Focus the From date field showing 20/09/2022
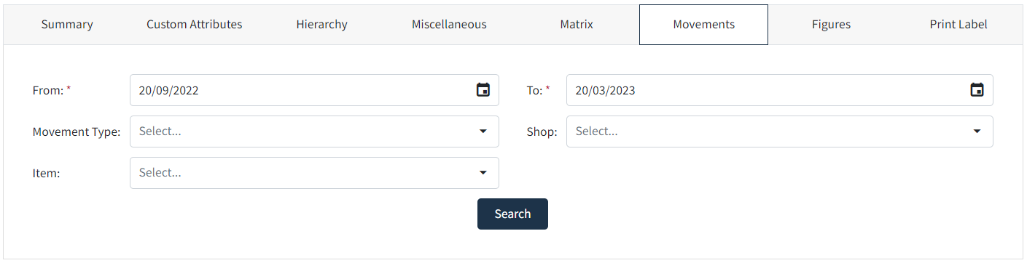The height and width of the screenshot is (263, 1027). click(x=314, y=90)
